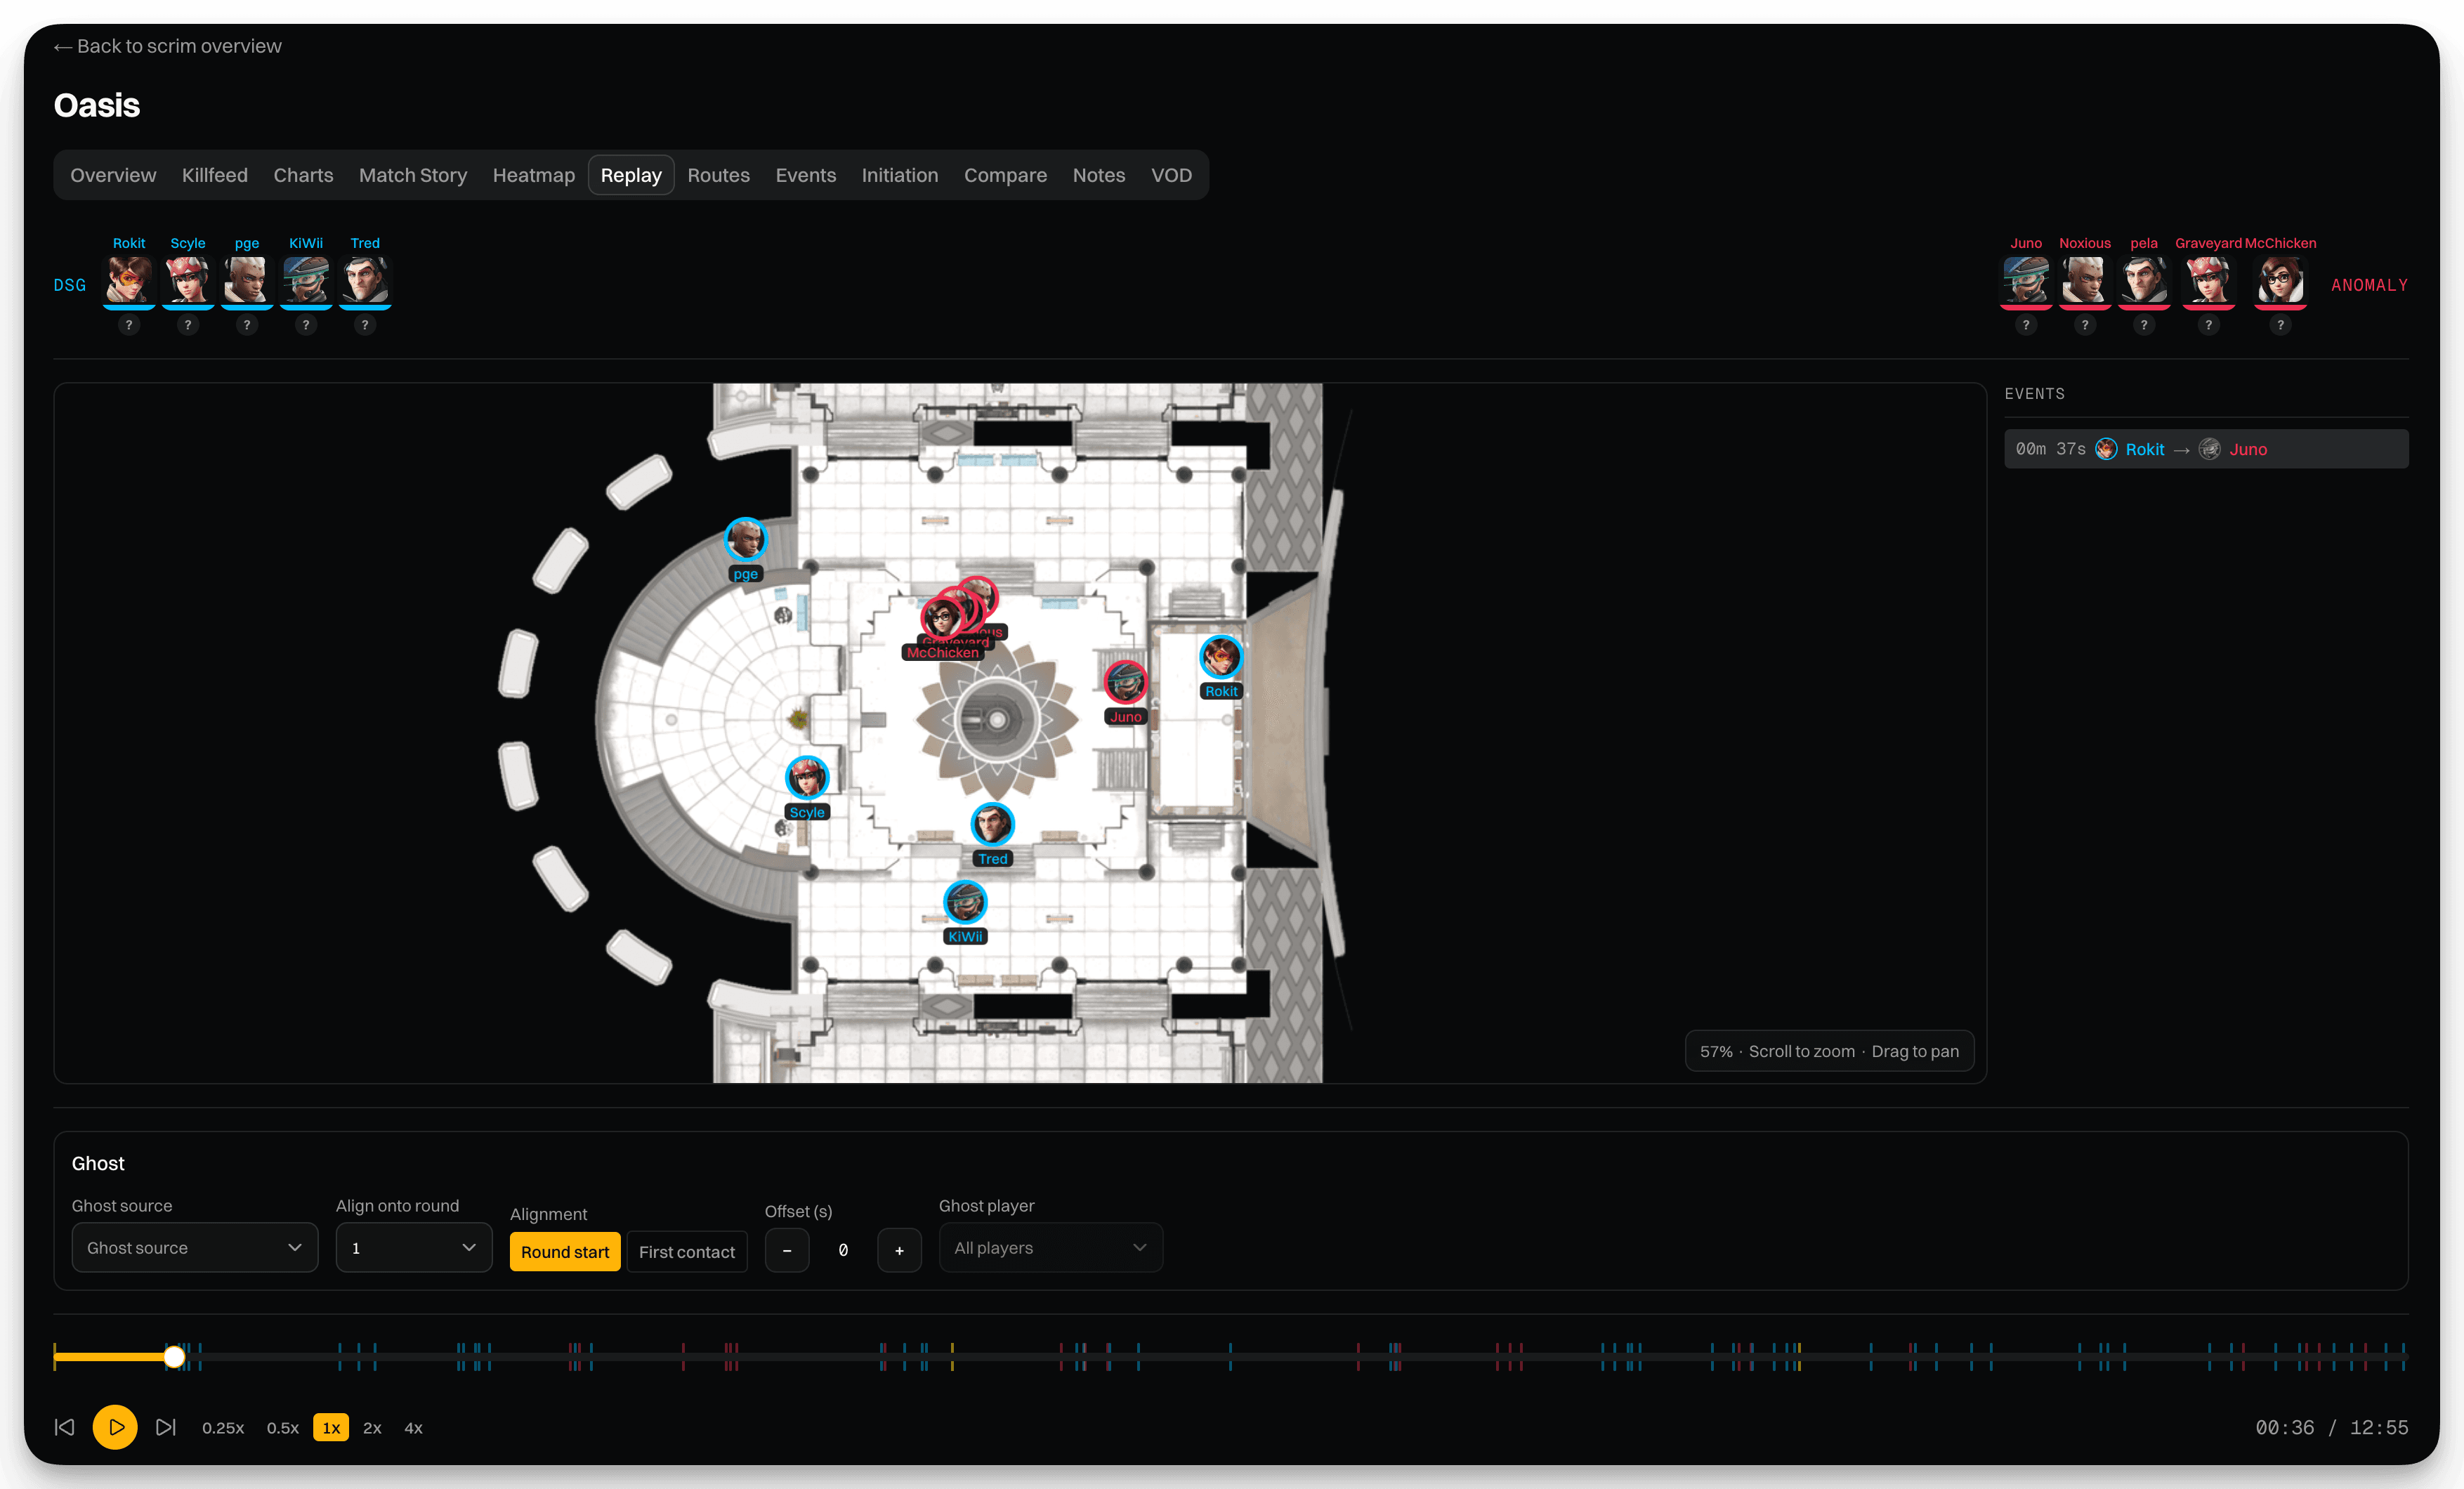Set playback speed to 1x
The image size is (2464, 1489).
point(331,1428)
